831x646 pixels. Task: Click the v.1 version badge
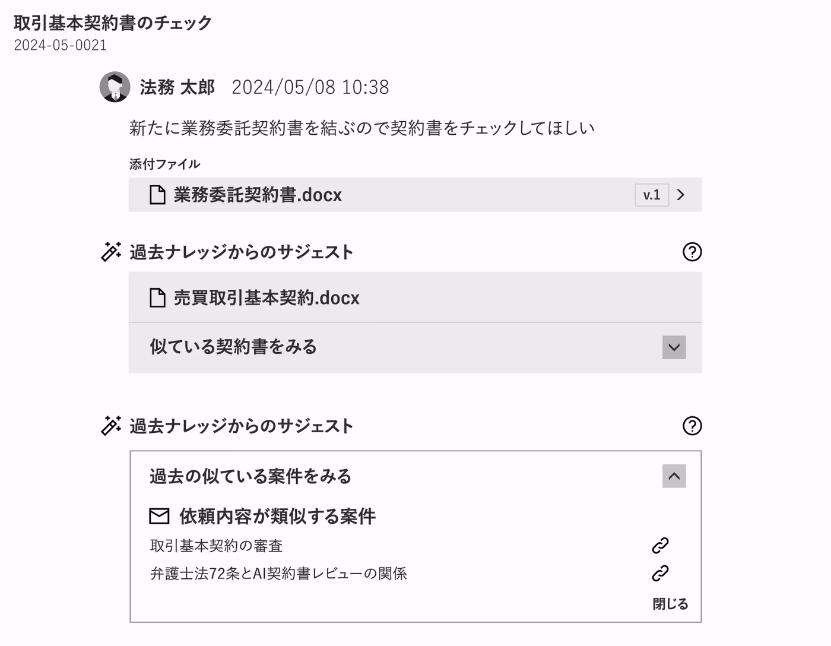point(652,195)
